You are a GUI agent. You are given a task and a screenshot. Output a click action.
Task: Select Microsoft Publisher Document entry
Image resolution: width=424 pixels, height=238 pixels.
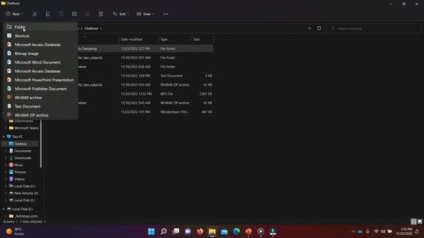(40, 89)
